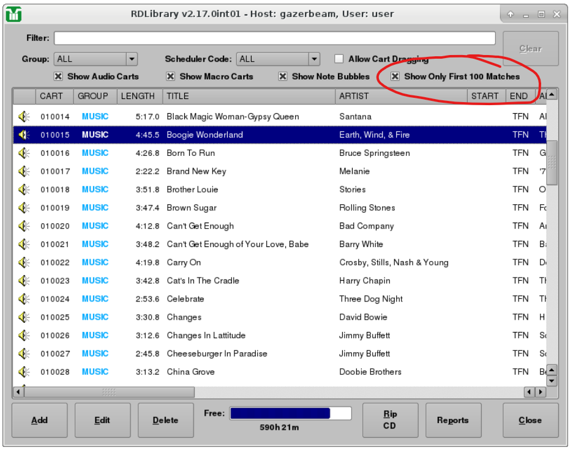Image resolution: width=573 pixels, height=450 pixels.
Task: Toggle Show Macro Carts checkbox
Action: [170, 76]
